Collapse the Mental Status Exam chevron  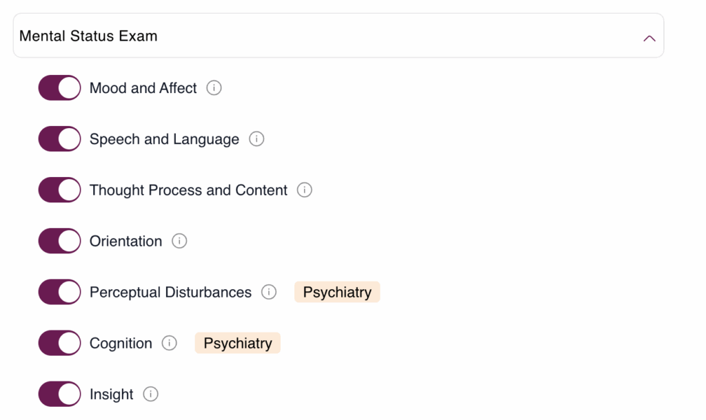649,39
